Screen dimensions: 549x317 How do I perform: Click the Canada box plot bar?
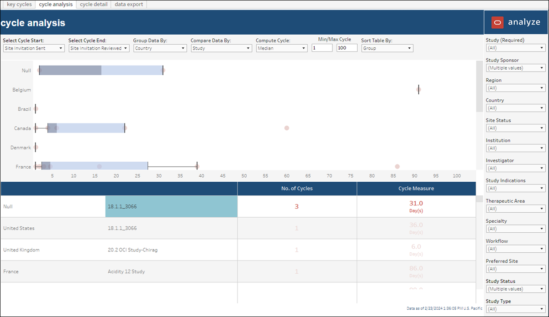pyautogui.click(x=86, y=128)
